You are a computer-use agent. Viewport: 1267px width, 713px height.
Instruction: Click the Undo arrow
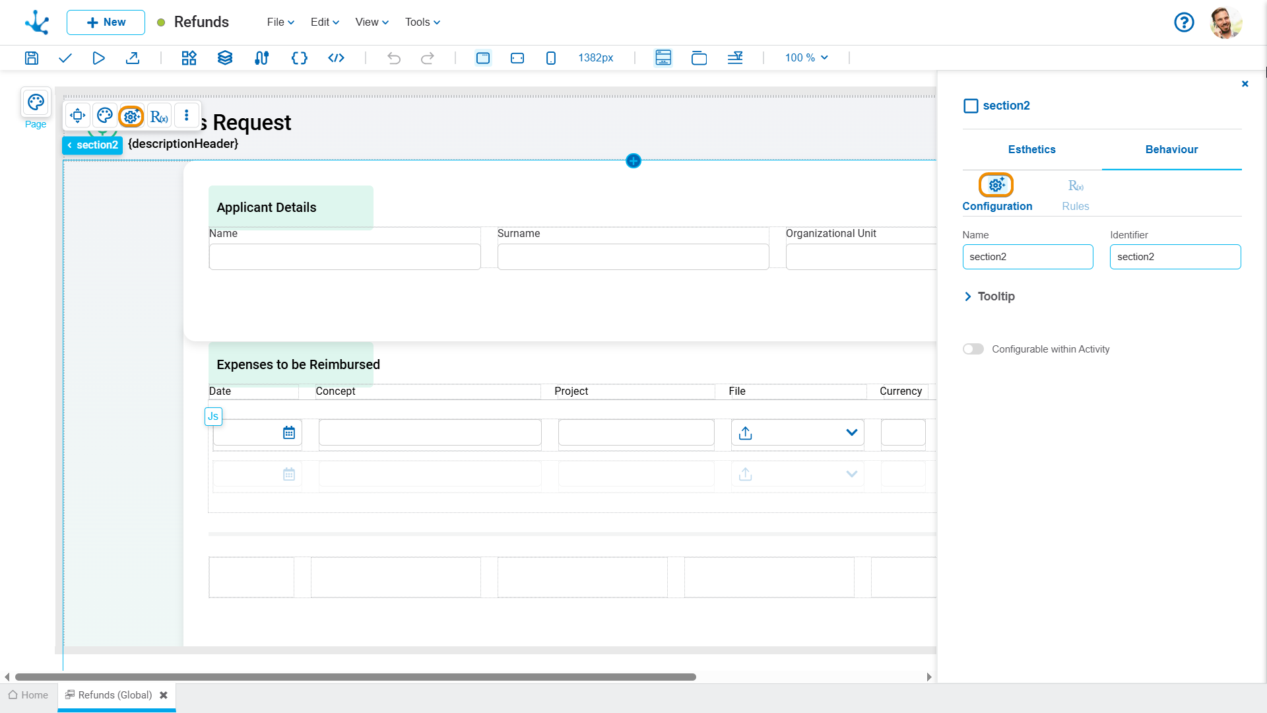pyautogui.click(x=394, y=58)
